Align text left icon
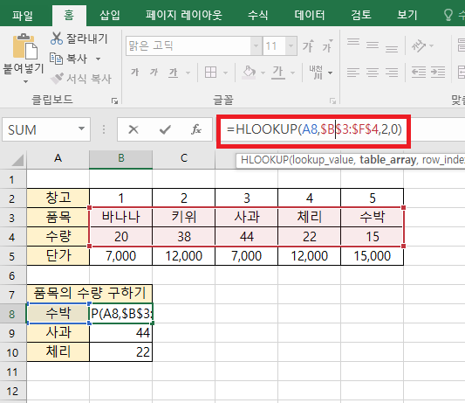 [353, 73]
